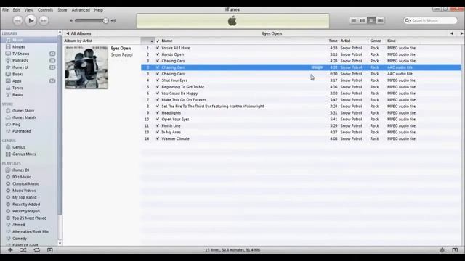Click the low volume speaker icon
The image size is (465, 261).
coord(71,21)
